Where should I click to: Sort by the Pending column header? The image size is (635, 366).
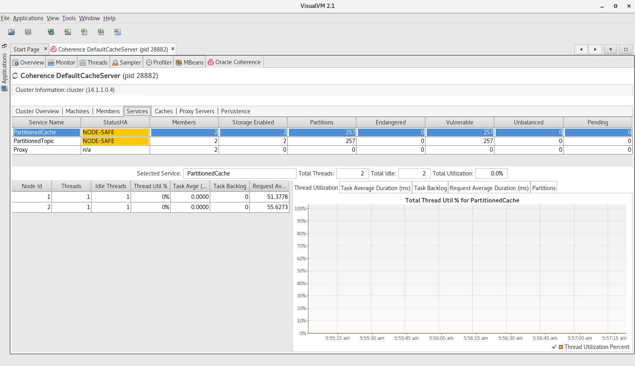[598, 122]
